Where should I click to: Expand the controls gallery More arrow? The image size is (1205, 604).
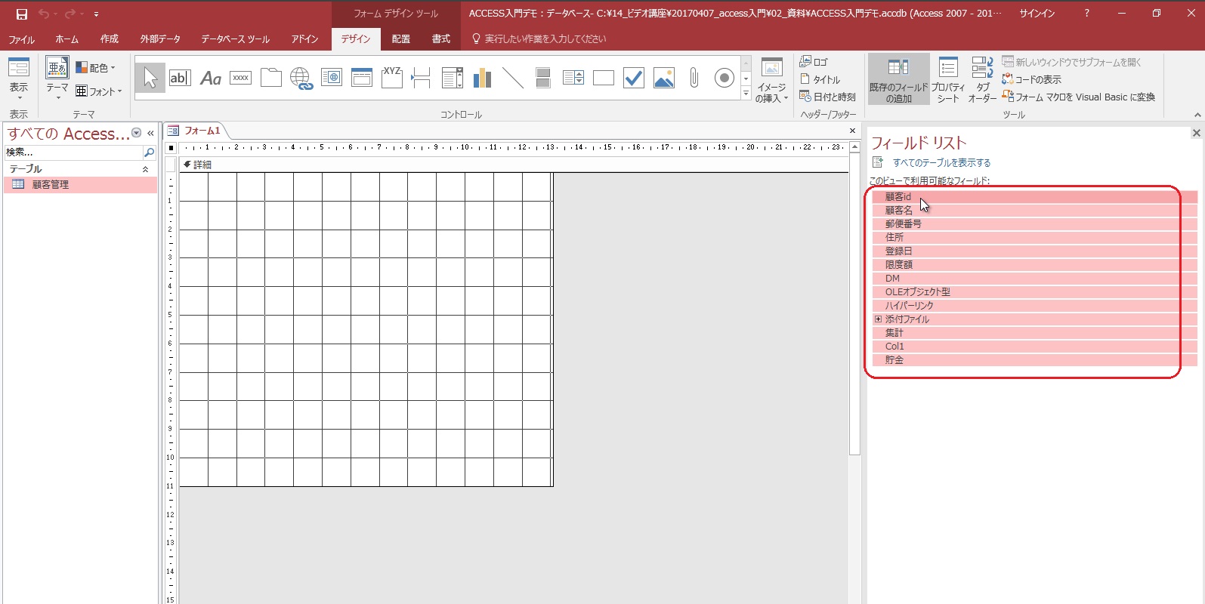pos(746,94)
